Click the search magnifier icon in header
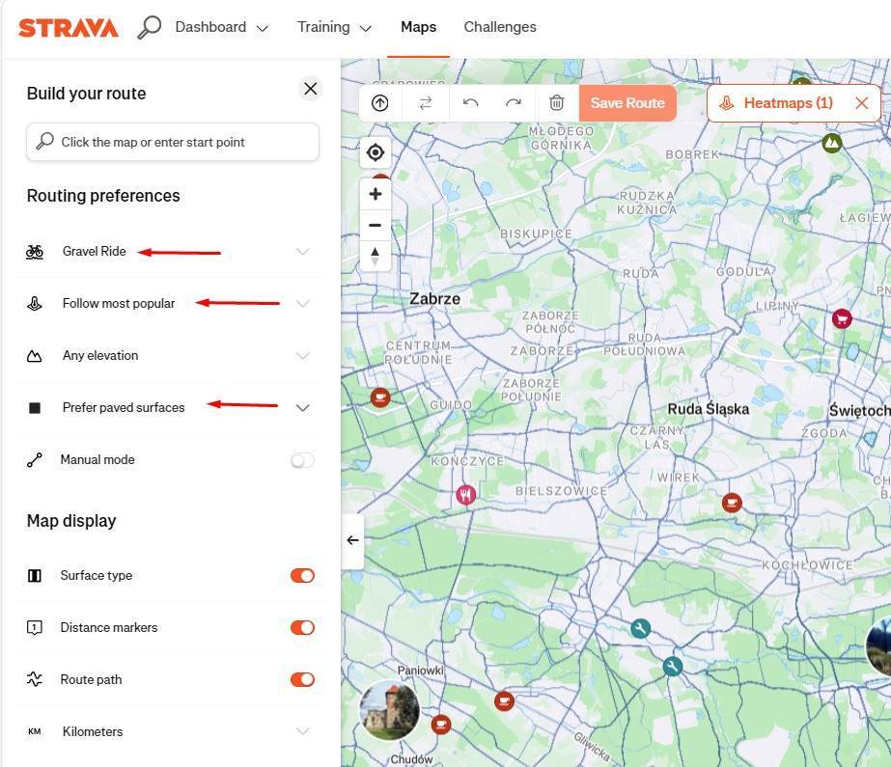The image size is (891, 767). click(149, 27)
